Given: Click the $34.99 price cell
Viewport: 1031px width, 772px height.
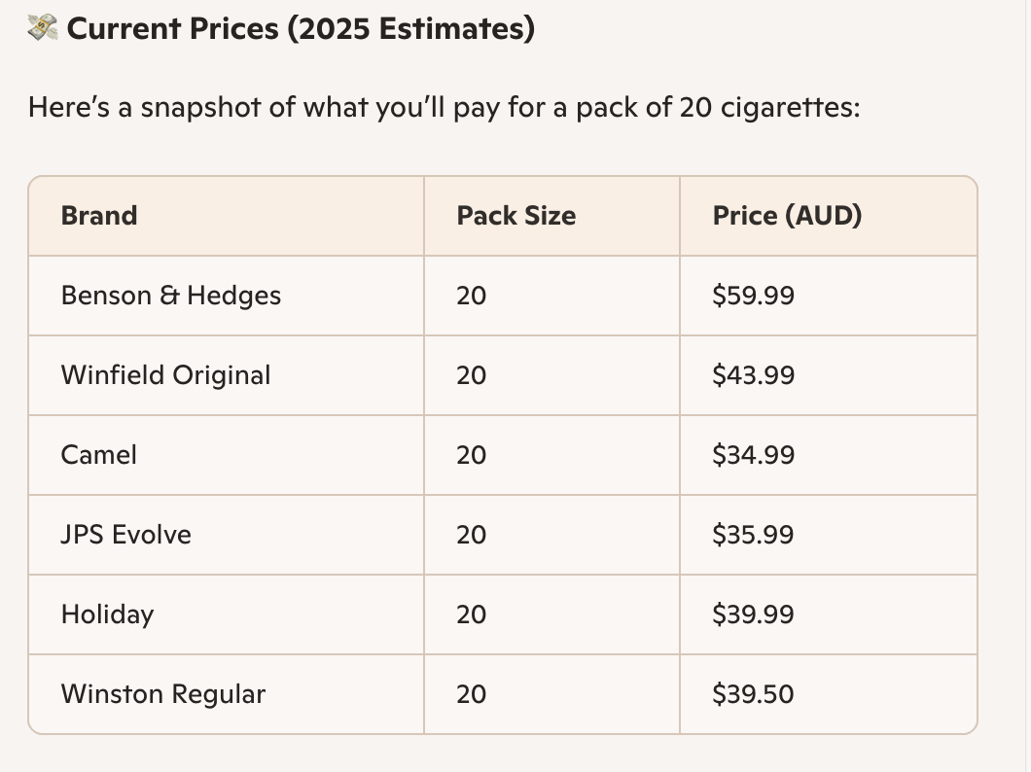Looking at the screenshot, I should pyautogui.click(x=753, y=454).
